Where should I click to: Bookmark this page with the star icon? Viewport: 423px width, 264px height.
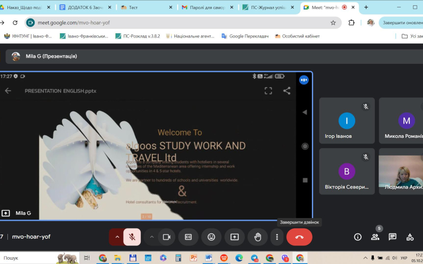(333, 23)
